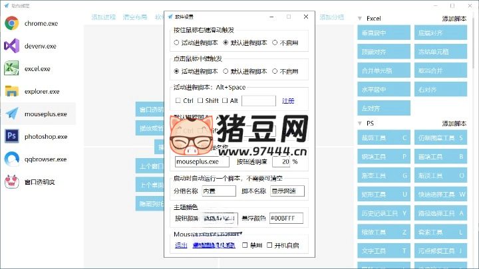Select the devenv.exe Visual Studio icon
Screen dimensions: 479x269
tap(11, 46)
